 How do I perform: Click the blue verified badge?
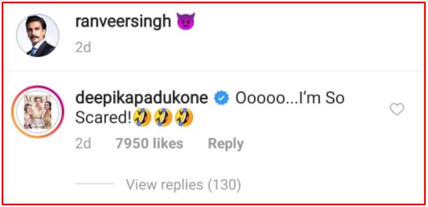[x=221, y=99]
